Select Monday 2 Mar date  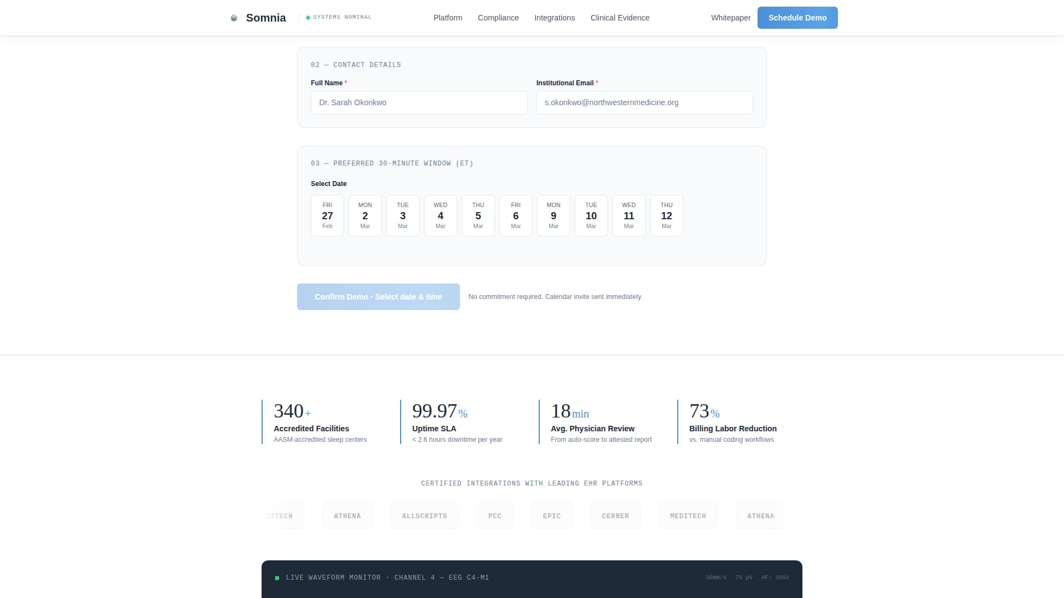pos(365,215)
